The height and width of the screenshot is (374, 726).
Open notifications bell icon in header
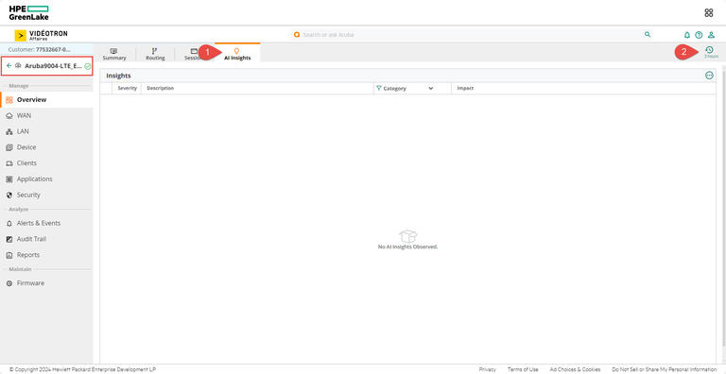click(x=687, y=35)
